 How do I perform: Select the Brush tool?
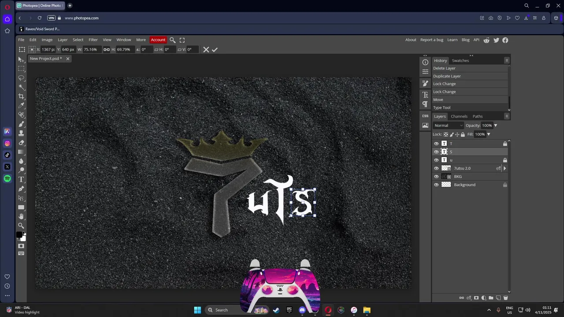click(x=21, y=124)
